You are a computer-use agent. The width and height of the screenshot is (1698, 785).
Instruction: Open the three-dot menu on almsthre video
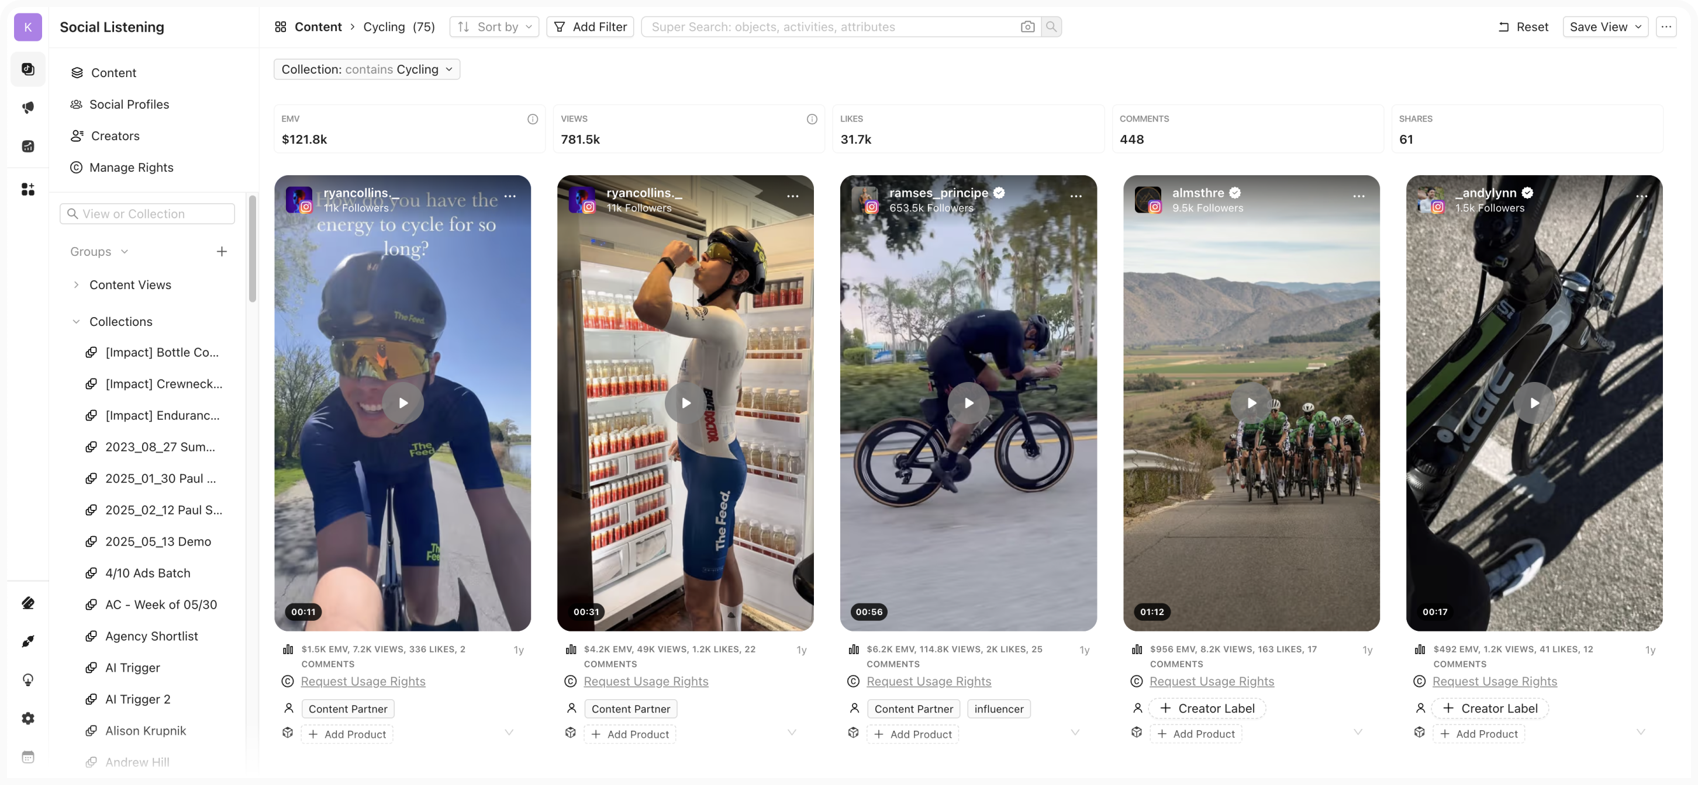[x=1358, y=196]
